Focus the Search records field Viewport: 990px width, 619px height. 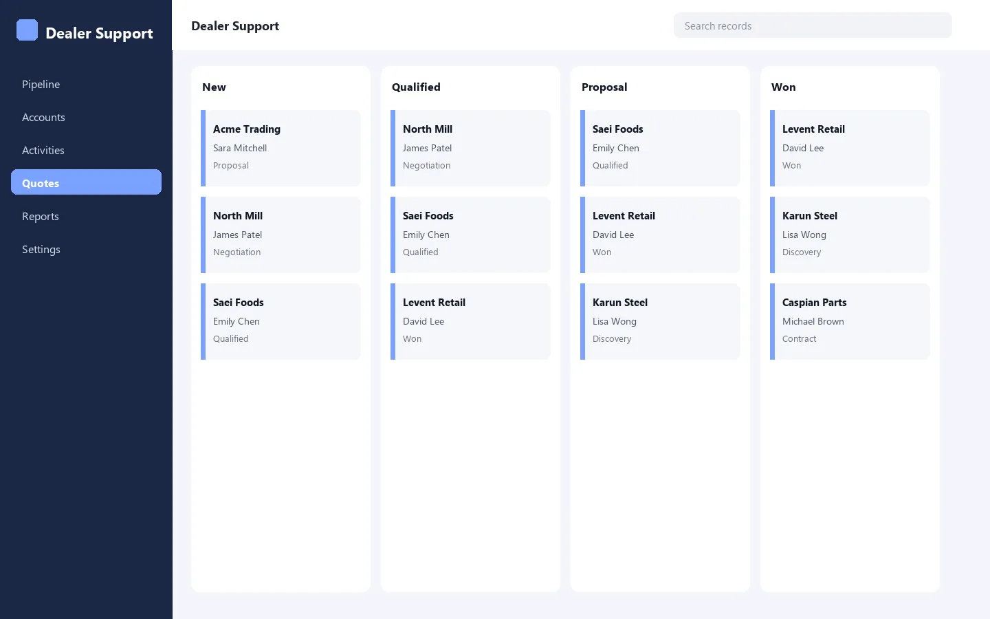(x=813, y=25)
